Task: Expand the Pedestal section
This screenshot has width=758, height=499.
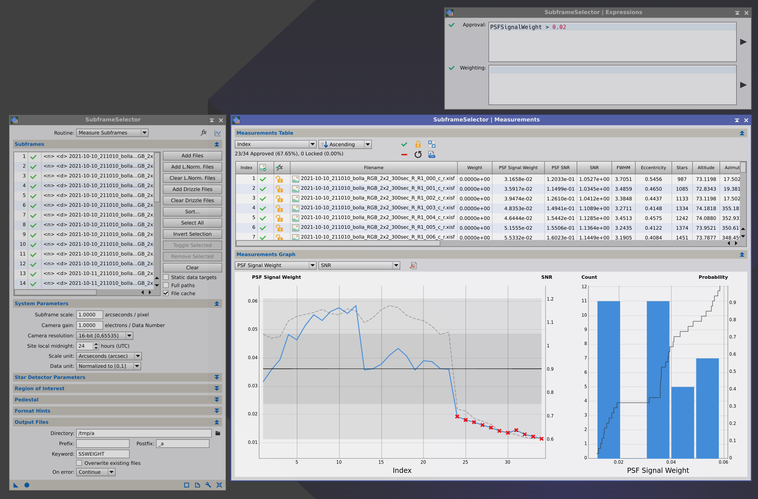Action: pyautogui.click(x=217, y=399)
